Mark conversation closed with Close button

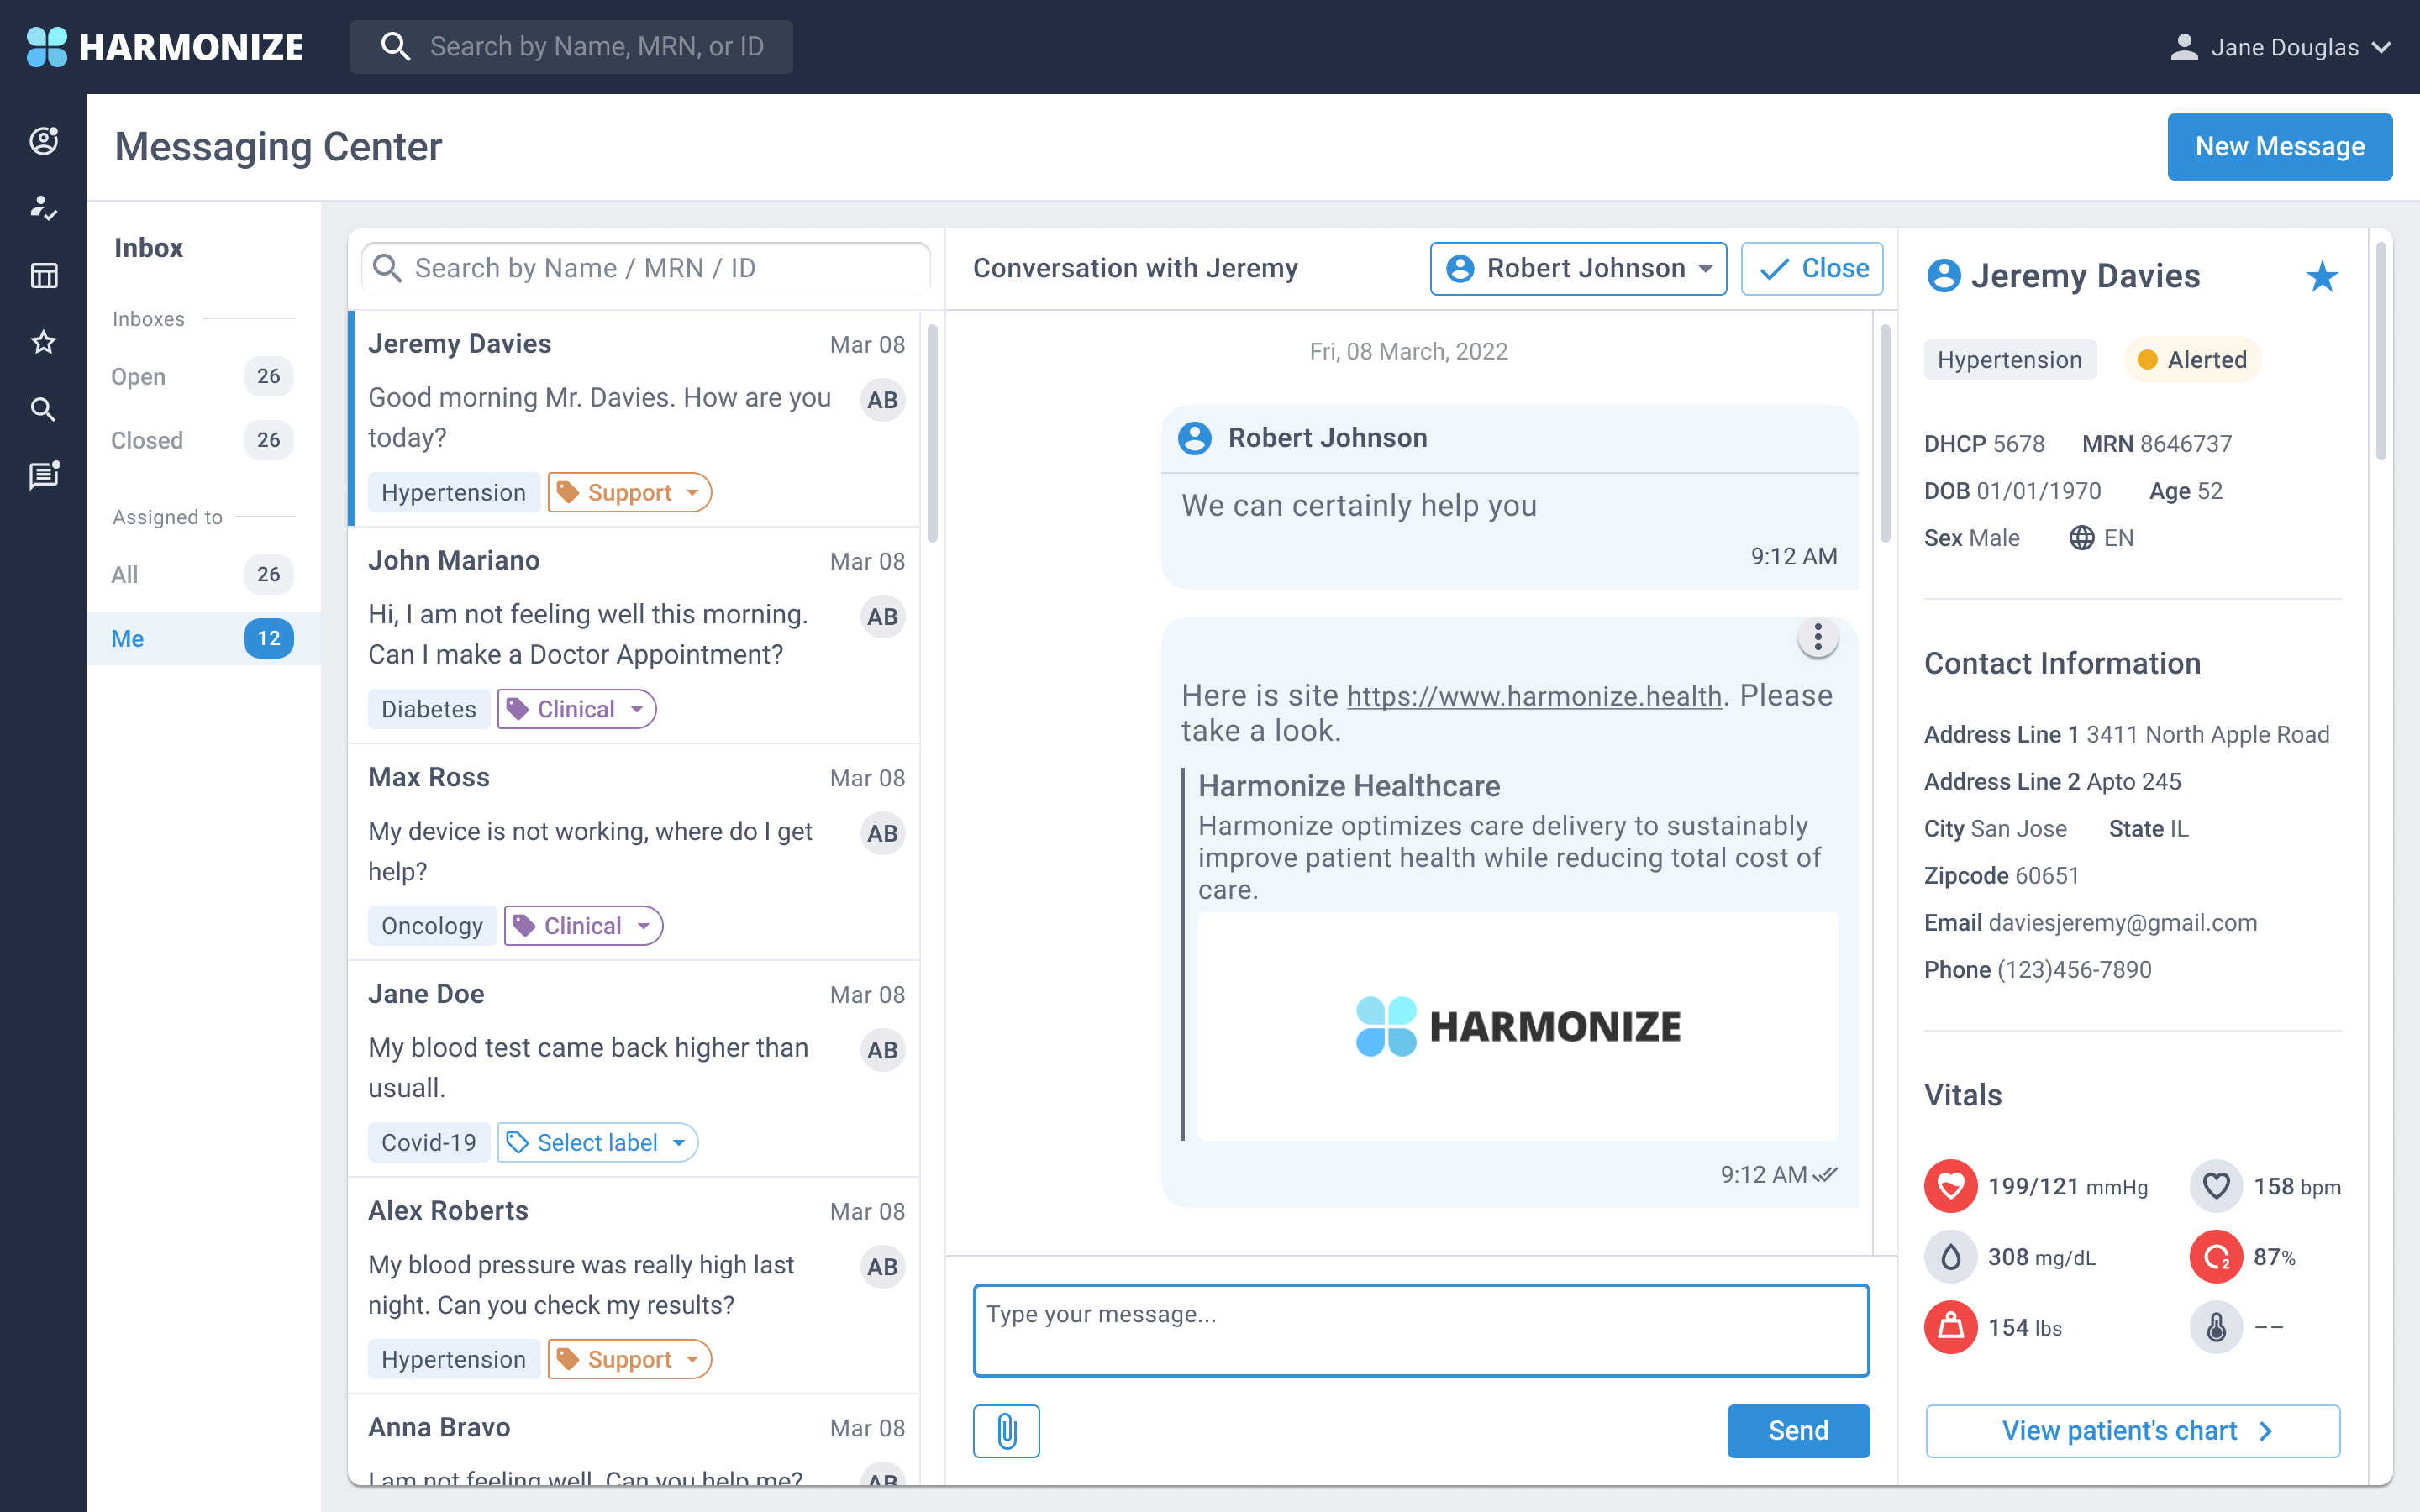[x=1811, y=268]
